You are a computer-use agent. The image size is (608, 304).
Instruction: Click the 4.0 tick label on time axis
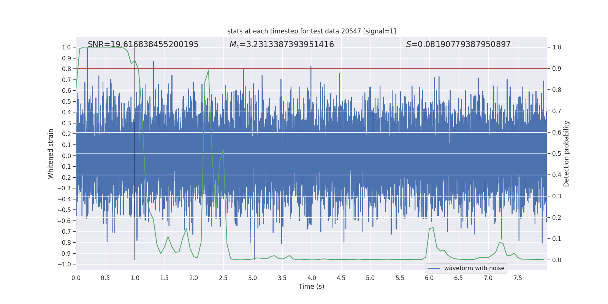(x=311, y=278)
